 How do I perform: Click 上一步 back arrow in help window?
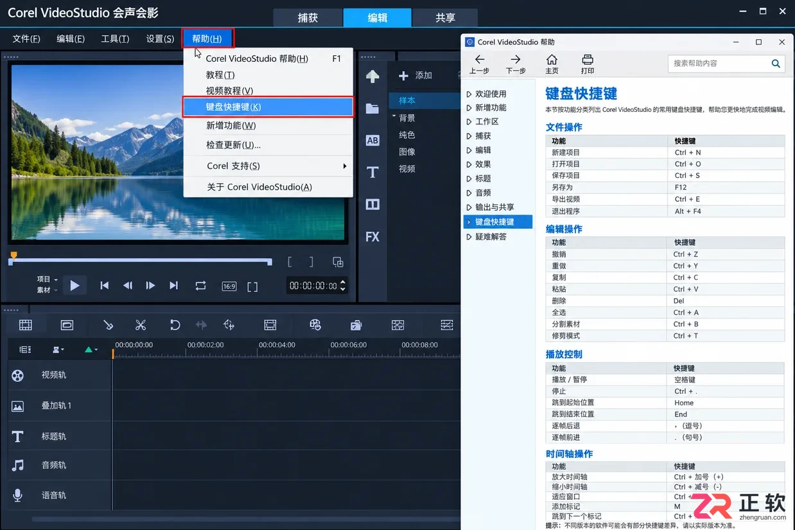(479, 64)
